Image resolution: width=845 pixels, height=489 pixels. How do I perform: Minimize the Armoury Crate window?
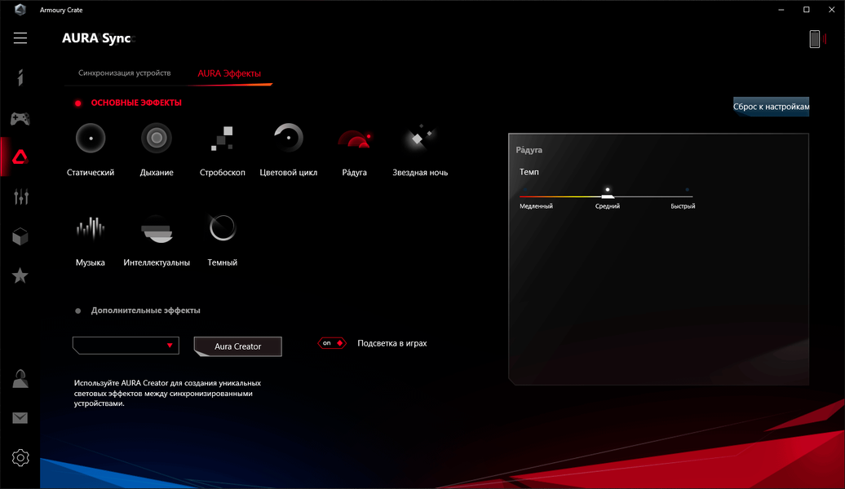tap(781, 10)
